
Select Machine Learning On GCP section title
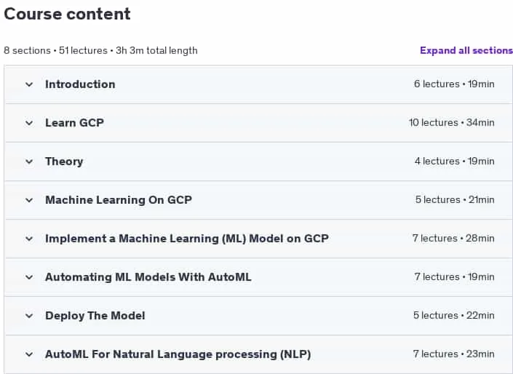click(x=119, y=200)
